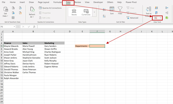
Task: Switch to the Others tab
Action: pyautogui.click(x=110, y=2)
